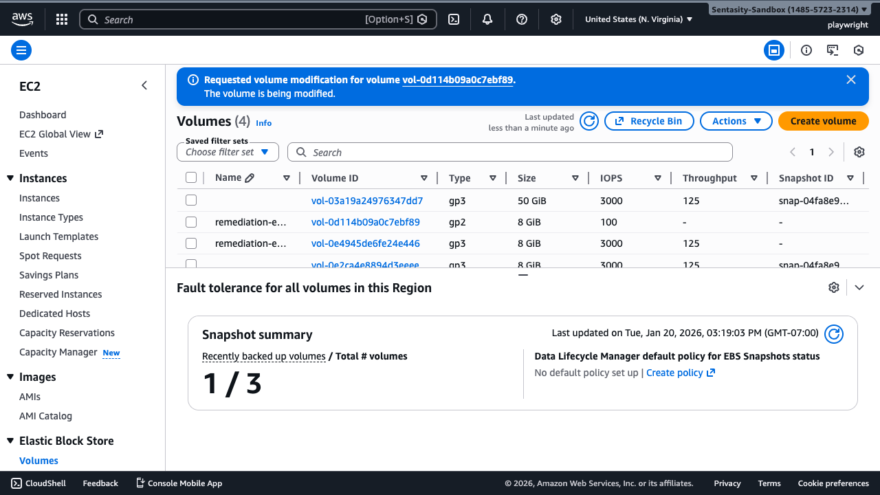
Task: Click the Create volume button
Action: 823,121
